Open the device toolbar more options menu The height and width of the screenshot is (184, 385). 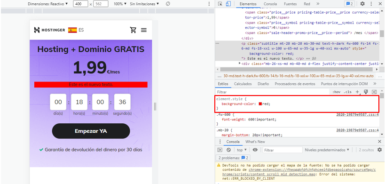point(209,4)
